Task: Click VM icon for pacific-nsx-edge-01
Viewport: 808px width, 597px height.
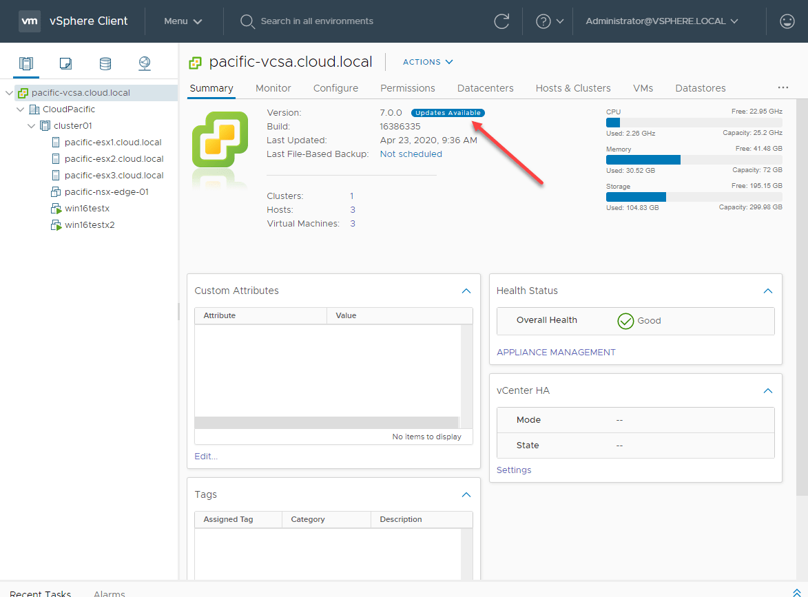Action: coord(56,191)
